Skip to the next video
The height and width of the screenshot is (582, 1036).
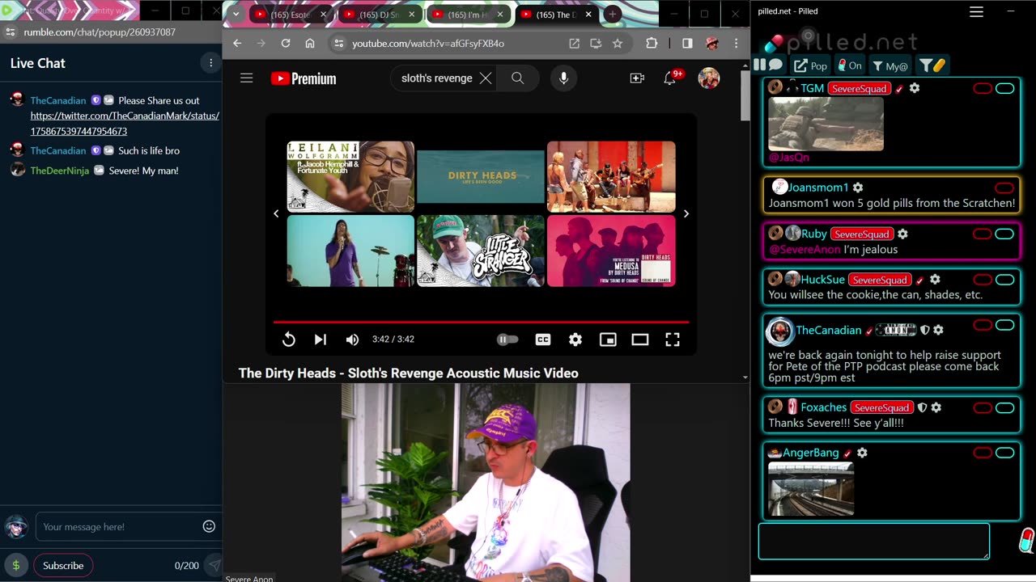coord(321,339)
